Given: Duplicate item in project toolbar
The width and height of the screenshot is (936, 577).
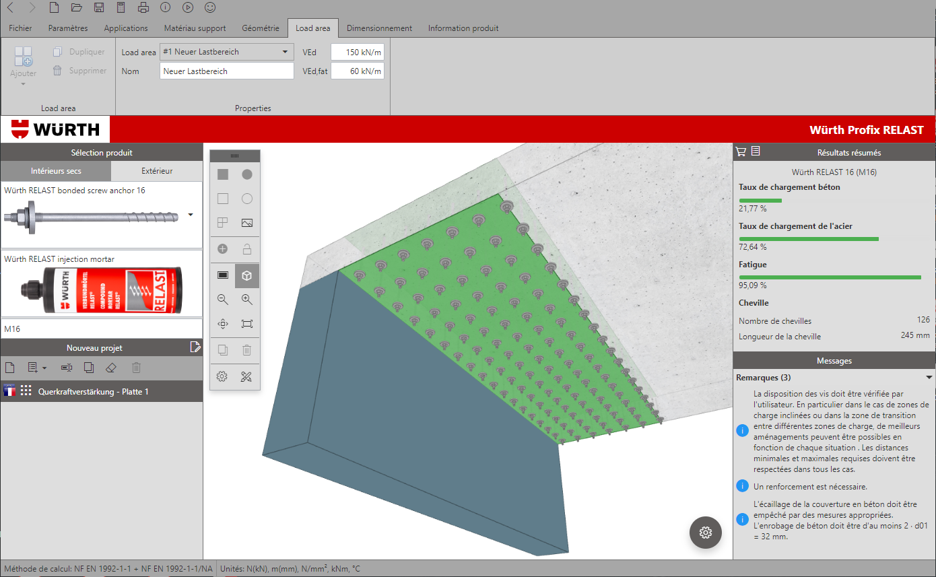Looking at the screenshot, I should (89, 368).
